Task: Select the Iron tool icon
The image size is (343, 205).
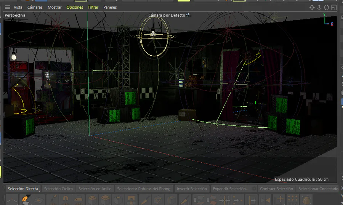Action: 79,200
